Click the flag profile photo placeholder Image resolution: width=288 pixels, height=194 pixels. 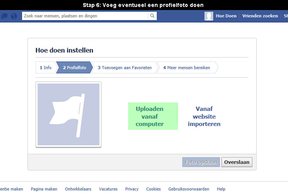click(x=69, y=115)
